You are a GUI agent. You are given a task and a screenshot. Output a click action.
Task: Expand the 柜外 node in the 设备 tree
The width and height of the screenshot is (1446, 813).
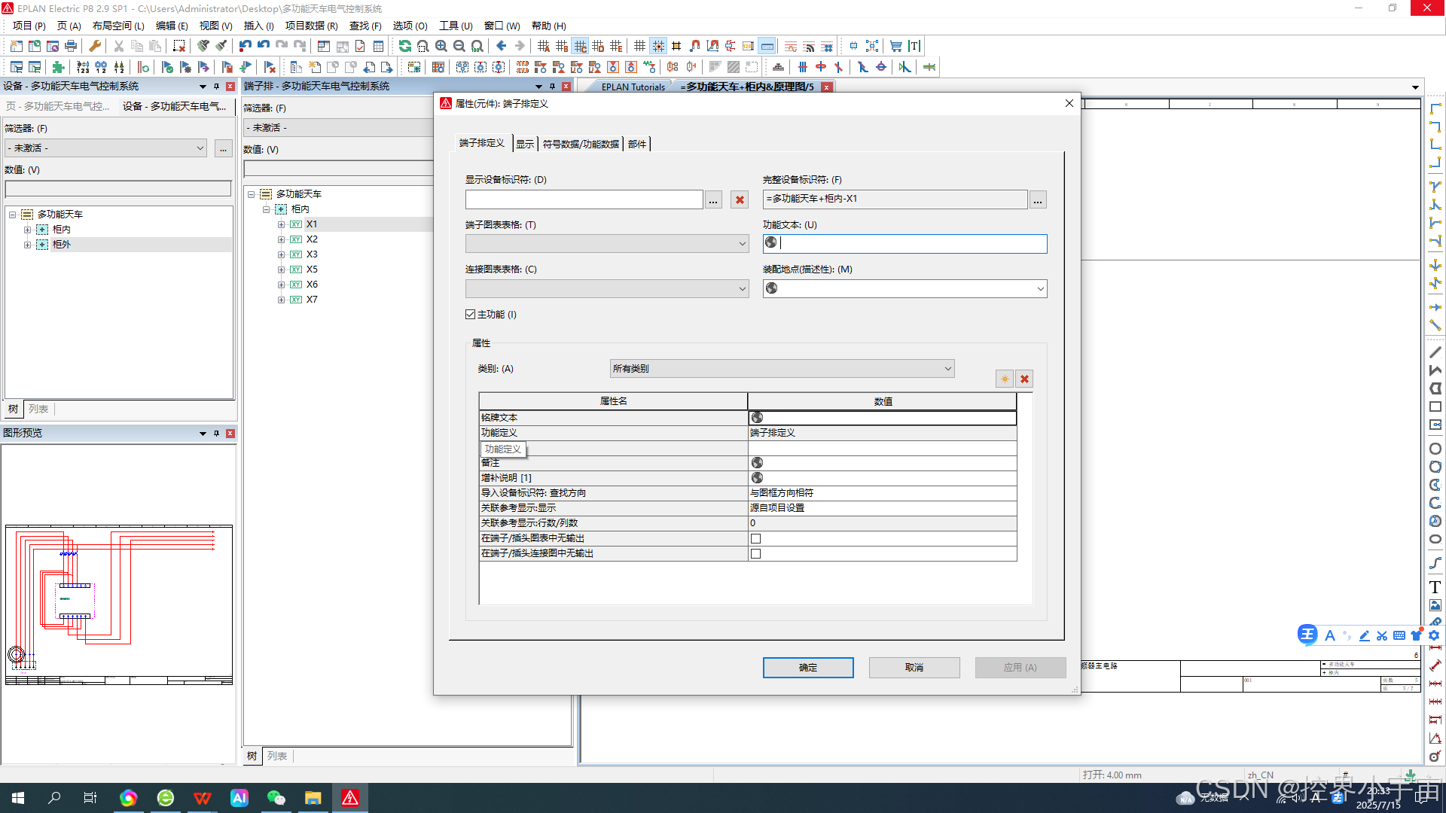[x=28, y=245]
